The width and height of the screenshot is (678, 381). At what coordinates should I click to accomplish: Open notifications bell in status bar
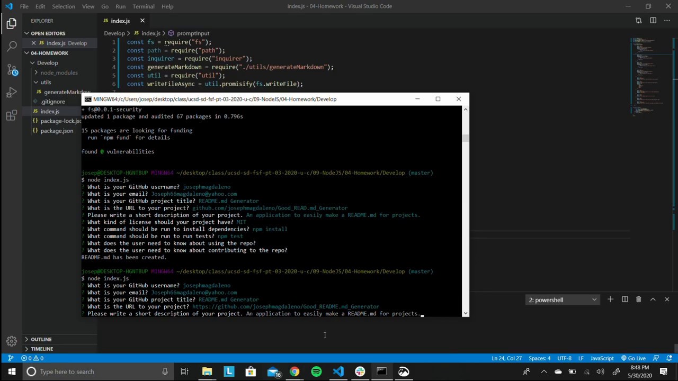click(669, 358)
